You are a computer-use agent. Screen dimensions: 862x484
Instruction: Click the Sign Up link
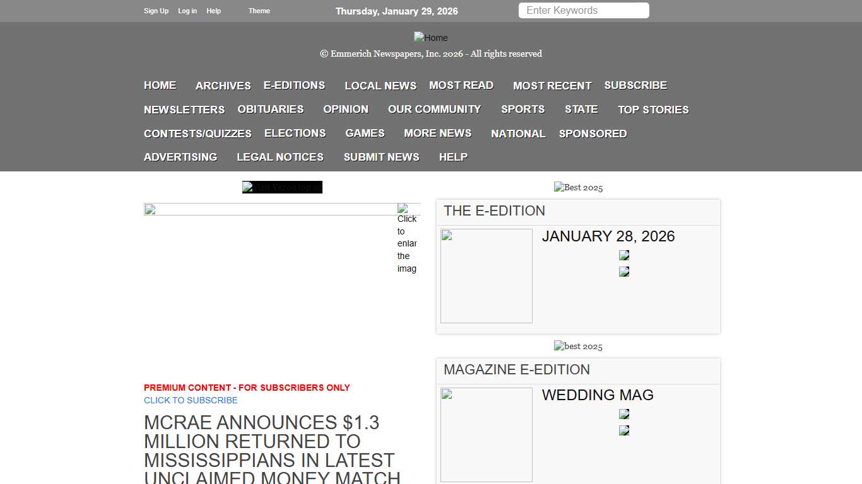(156, 11)
